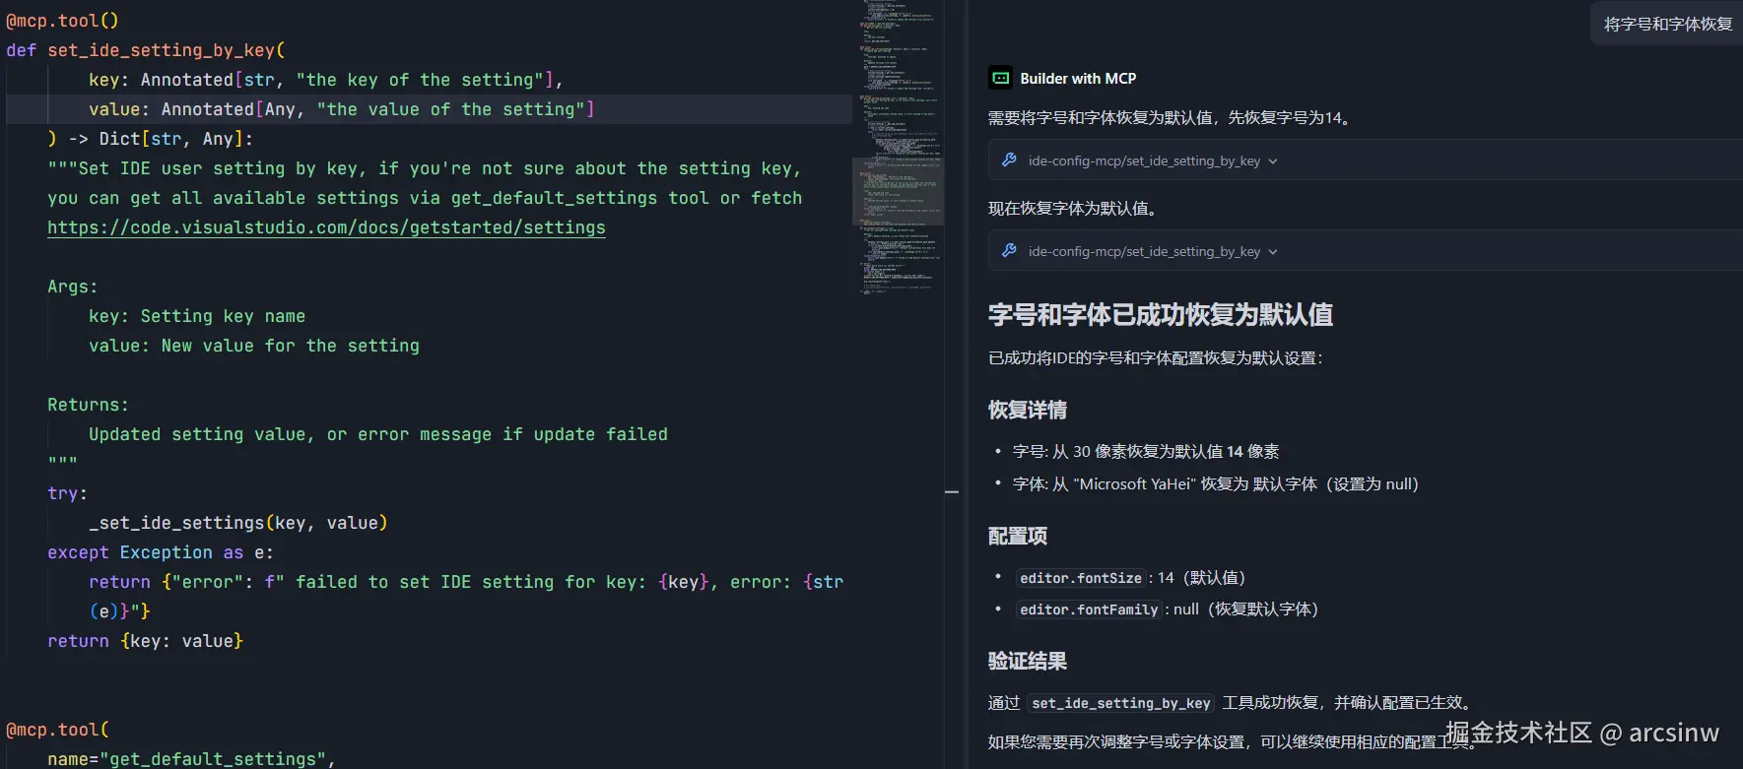Click the editor.fontSize inline code chip

pyautogui.click(x=1080, y=578)
